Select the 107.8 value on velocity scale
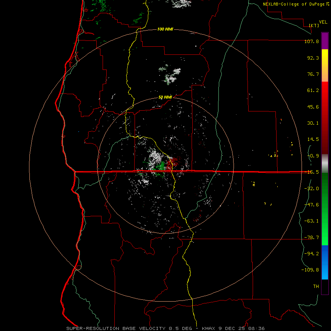 (312, 41)
